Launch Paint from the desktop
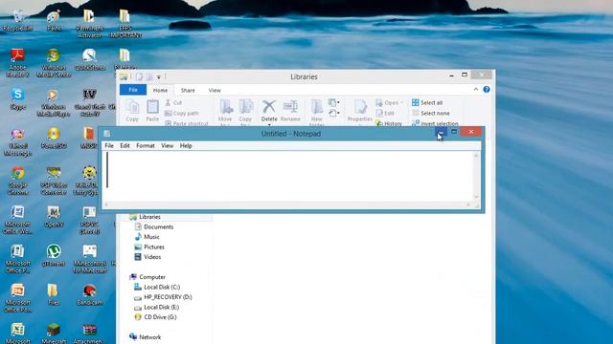The height and width of the screenshot is (344, 613). tap(54, 20)
